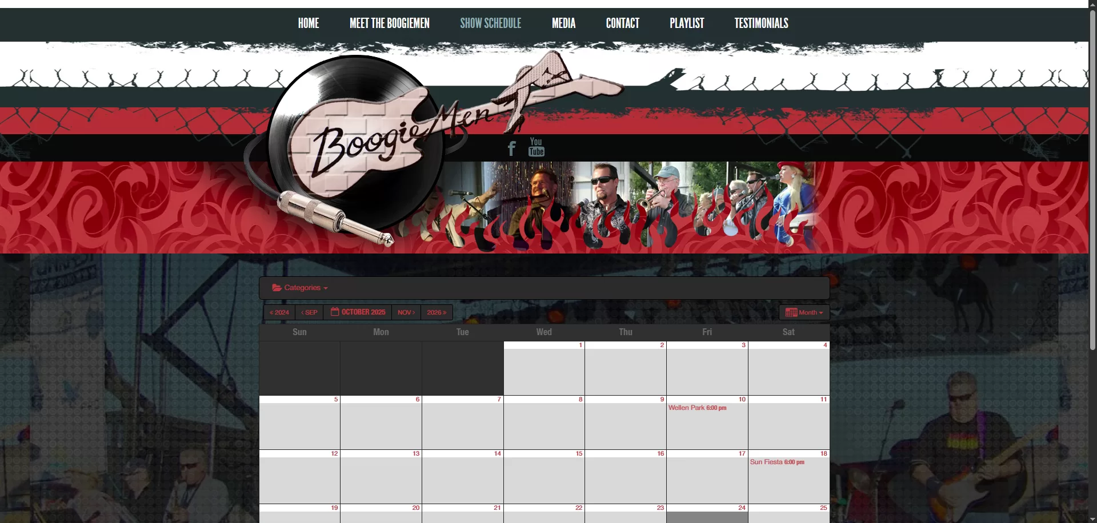Click the grid icon on Month button
This screenshot has width=1097, height=523.
click(791, 312)
